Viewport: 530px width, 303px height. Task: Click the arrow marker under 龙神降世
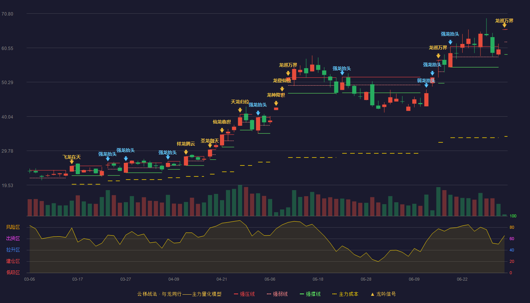(x=276, y=103)
